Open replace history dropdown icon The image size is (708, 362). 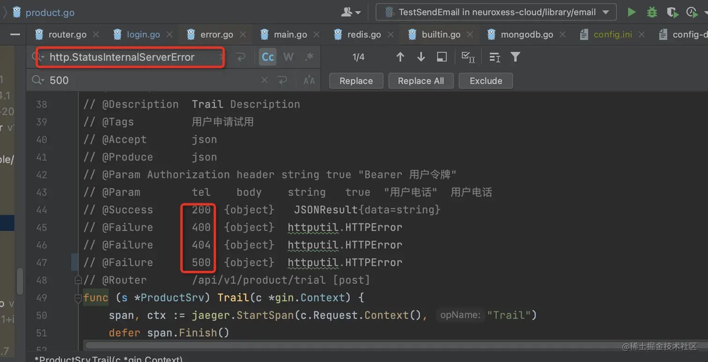click(38, 81)
